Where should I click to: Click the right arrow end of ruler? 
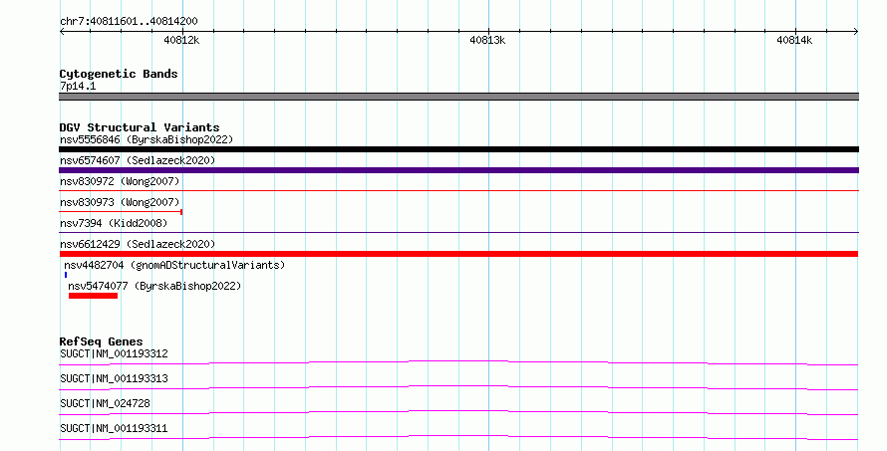[x=856, y=32]
